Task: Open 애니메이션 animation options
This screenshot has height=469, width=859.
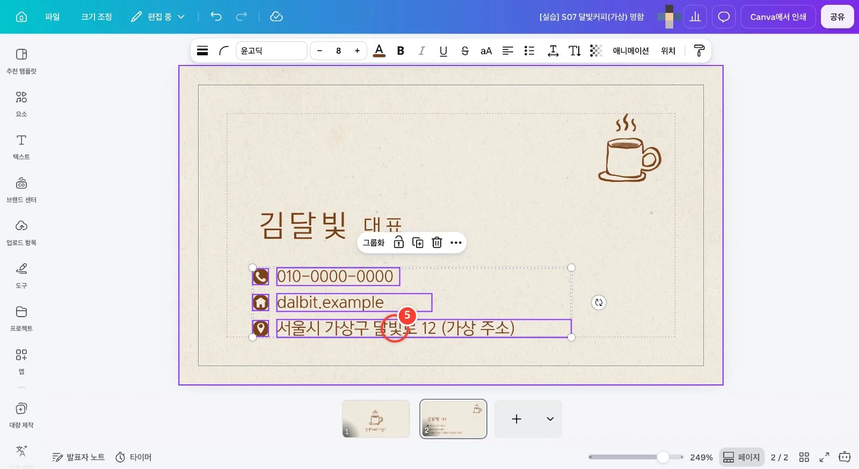Action: point(631,50)
